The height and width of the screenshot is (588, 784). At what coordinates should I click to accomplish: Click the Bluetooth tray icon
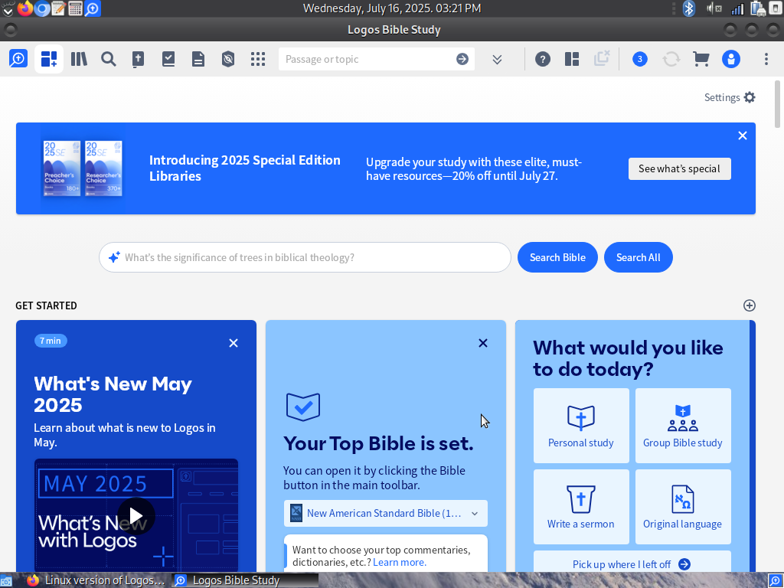[690, 8]
